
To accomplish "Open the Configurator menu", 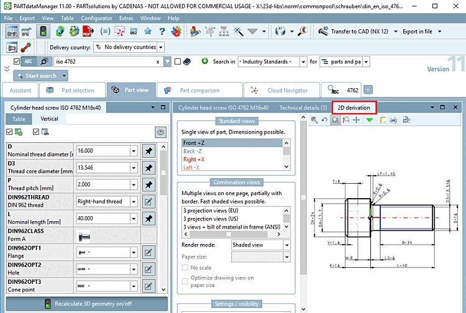I will 97,19.
